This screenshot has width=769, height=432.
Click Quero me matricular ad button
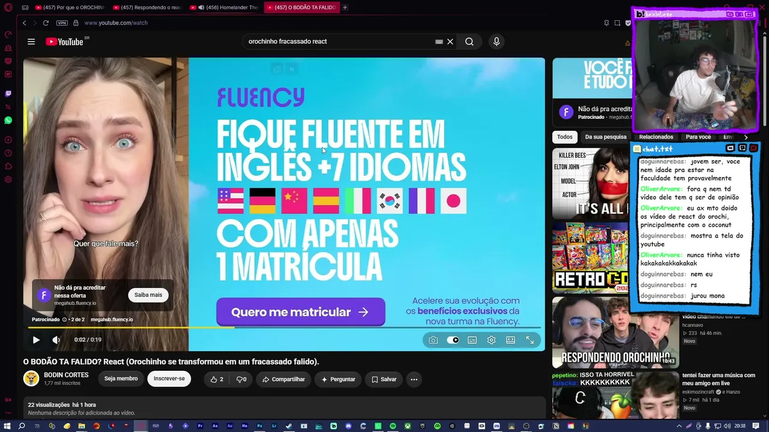[300, 312]
